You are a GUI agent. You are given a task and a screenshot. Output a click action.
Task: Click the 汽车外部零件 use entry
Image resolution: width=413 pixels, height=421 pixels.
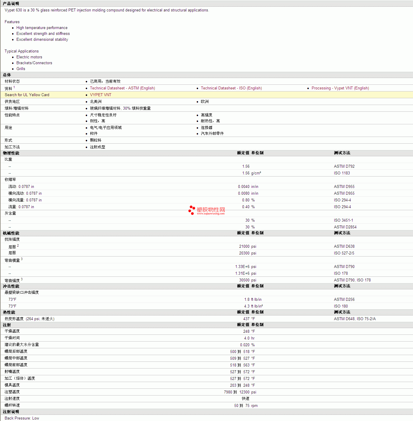212,134
